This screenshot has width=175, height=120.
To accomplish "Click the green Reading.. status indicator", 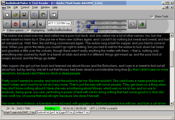I will [x=52, y=108].
